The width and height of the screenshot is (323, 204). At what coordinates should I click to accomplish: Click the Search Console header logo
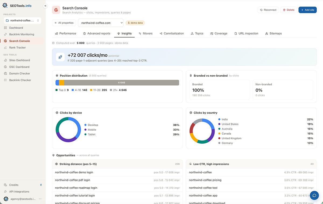[56, 10]
